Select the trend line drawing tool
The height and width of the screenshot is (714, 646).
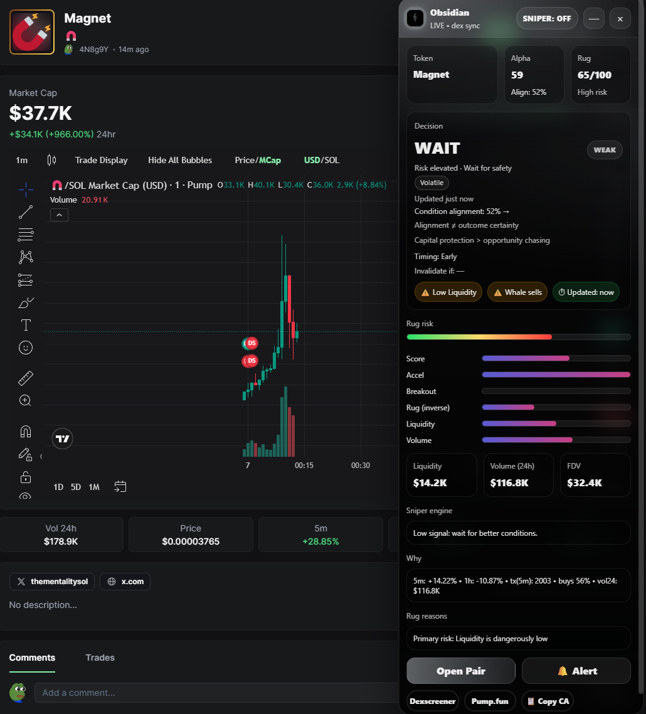point(26,212)
